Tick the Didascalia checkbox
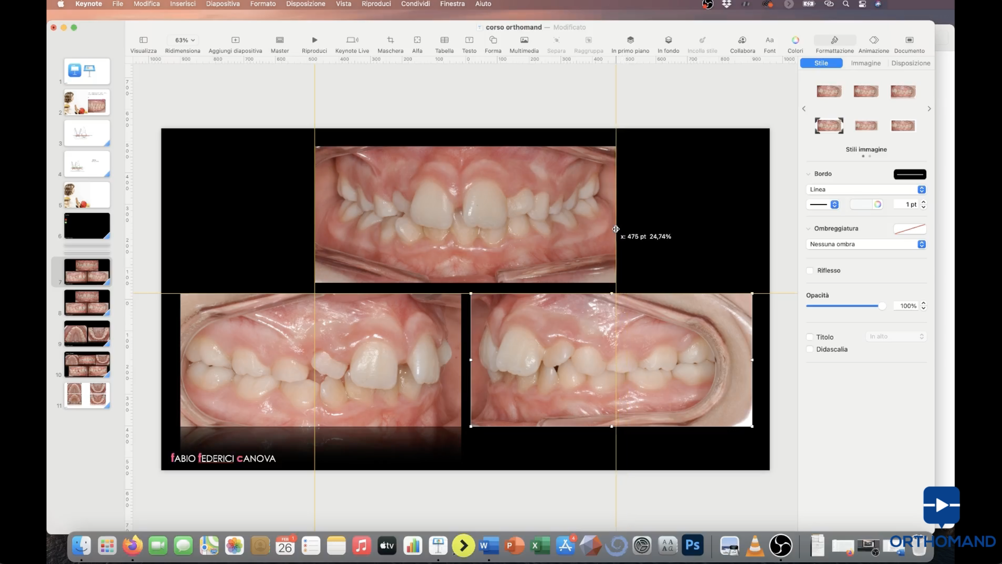 [x=810, y=349]
